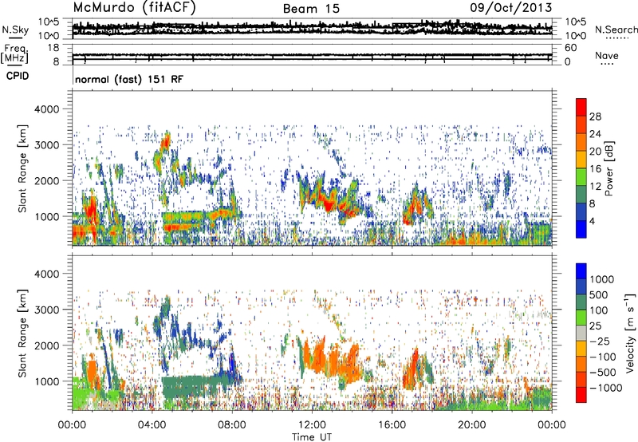Click the "N.Sky" legend label

pos(15,30)
